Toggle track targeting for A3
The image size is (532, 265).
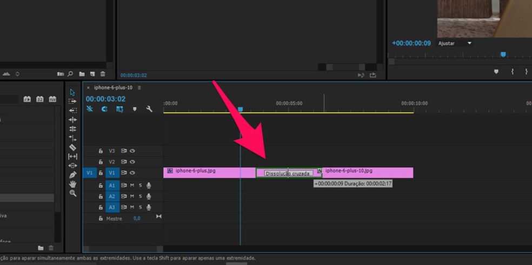point(112,207)
